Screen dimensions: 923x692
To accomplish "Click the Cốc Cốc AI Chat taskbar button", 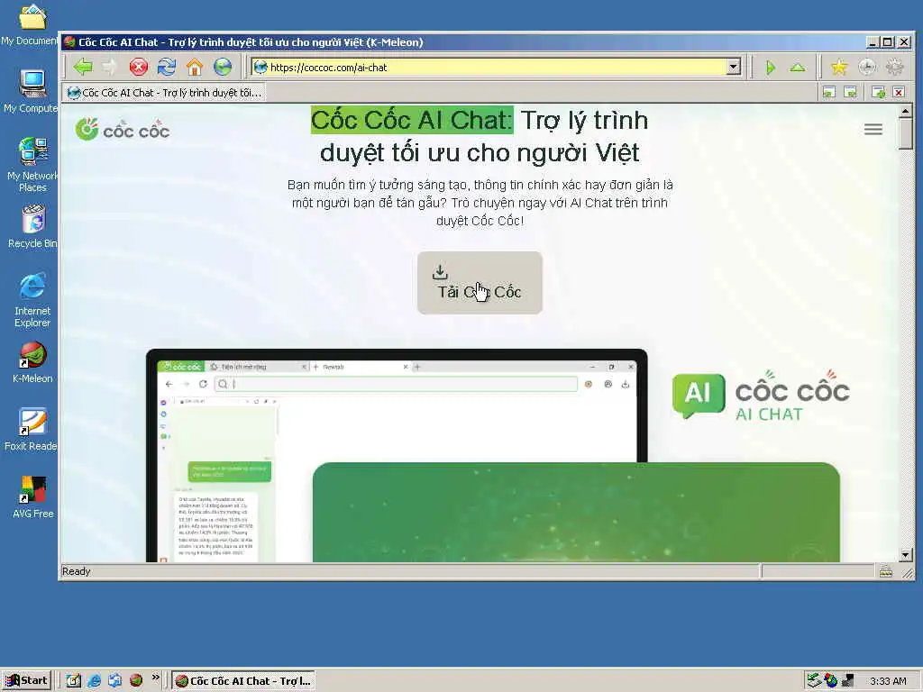I will point(243,681).
